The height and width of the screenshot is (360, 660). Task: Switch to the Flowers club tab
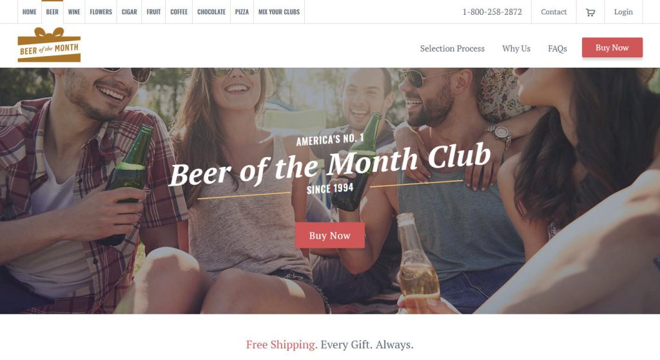tap(101, 12)
